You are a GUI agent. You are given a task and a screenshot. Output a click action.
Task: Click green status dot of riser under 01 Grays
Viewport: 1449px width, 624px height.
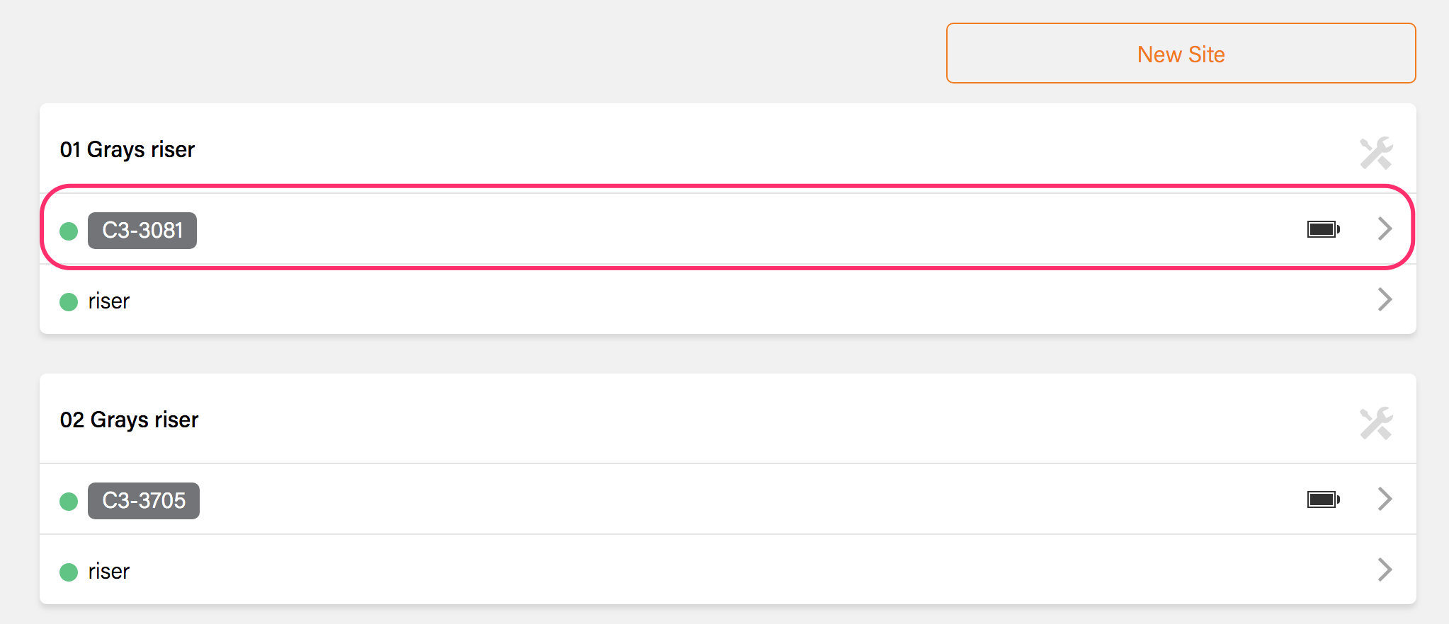click(x=69, y=302)
